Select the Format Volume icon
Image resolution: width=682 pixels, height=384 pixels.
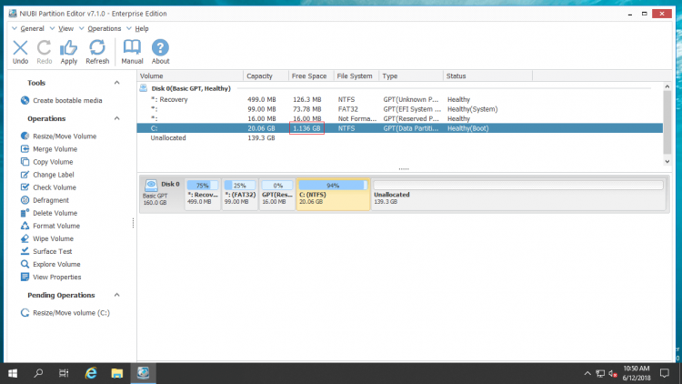[x=25, y=226]
